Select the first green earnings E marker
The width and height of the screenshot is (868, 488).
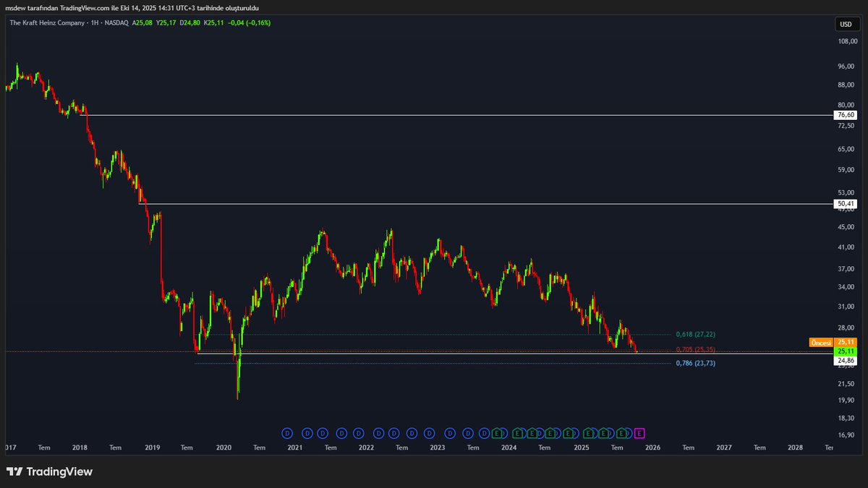point(497,433)
